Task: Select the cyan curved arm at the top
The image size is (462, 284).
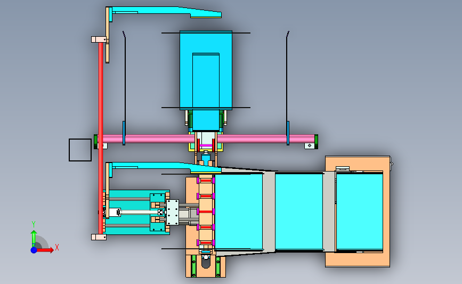Action: tap(165, 12)
